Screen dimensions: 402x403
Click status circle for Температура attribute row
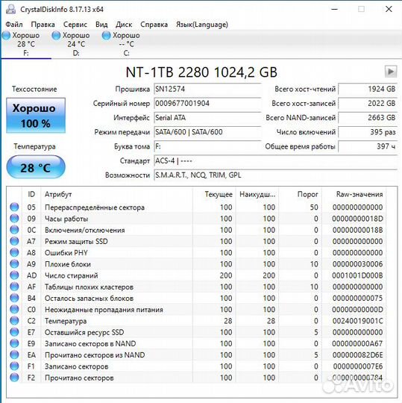(14, 320)
